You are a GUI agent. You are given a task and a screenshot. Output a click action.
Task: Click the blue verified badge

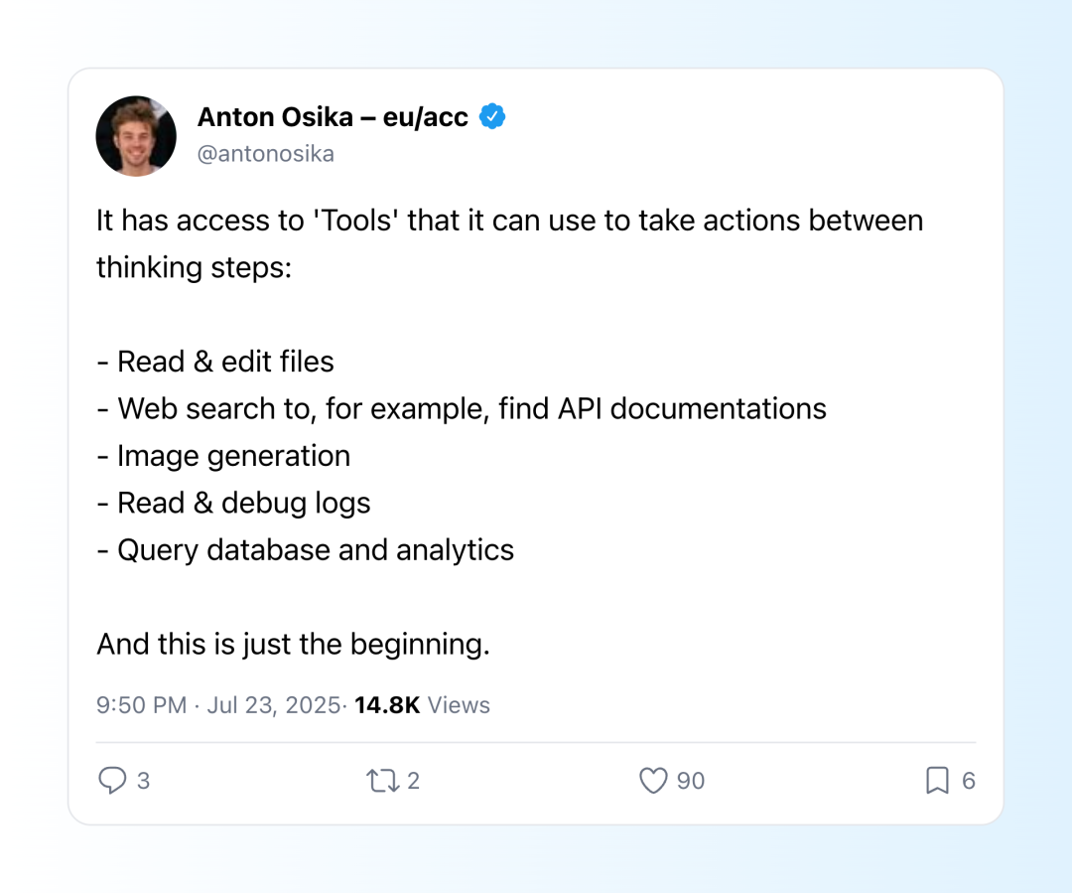[x=492, y=116]
